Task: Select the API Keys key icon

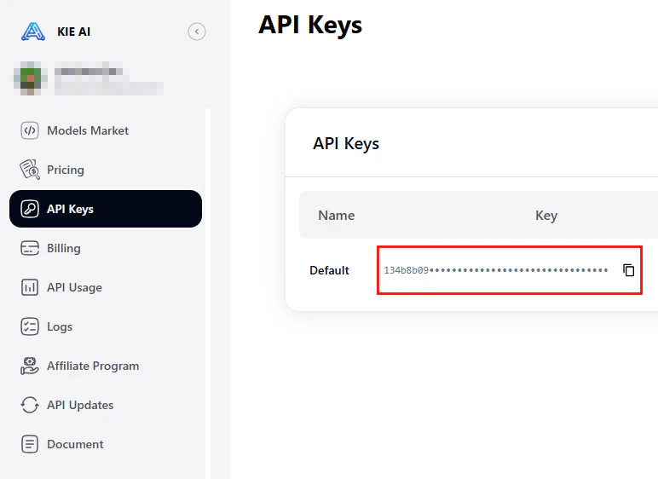Action: (x=30, y=209)
